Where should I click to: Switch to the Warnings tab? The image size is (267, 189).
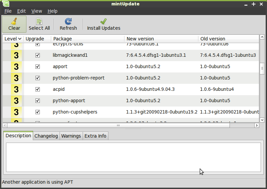point(71,136)
